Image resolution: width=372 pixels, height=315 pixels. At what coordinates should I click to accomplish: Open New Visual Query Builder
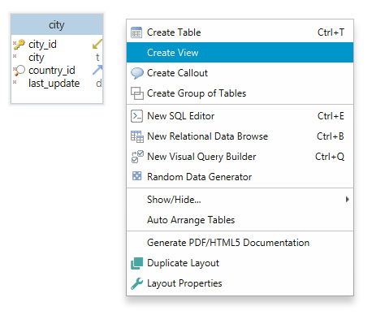pyautogui.click(x=240, y=157)
